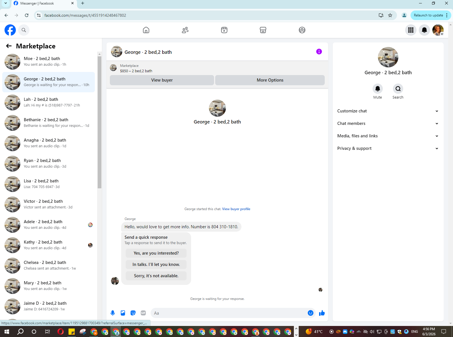Click the conversation list scrollbar
Viewport: 453px width, 337px height.
pyautogui.click(x=99, y=122)
